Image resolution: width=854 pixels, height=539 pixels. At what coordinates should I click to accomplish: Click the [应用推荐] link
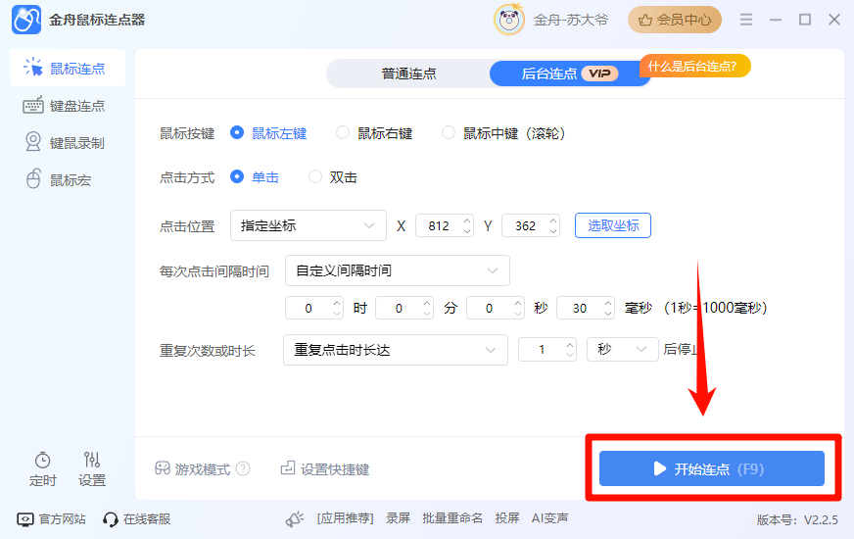click(x=346, y=518)
